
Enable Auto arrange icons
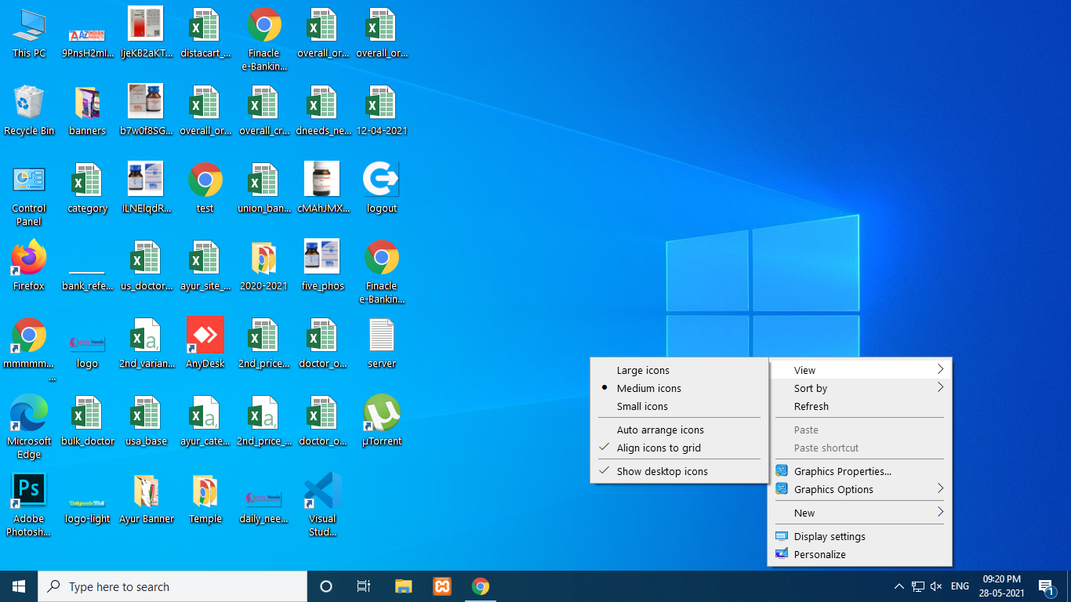pyautogui.click(x=660, y=430)
